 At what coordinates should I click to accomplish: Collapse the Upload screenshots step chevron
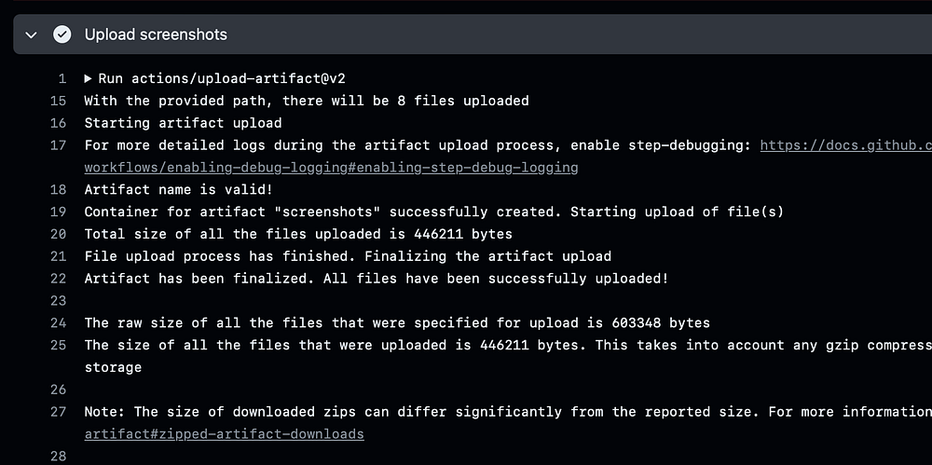pos(31,34)
